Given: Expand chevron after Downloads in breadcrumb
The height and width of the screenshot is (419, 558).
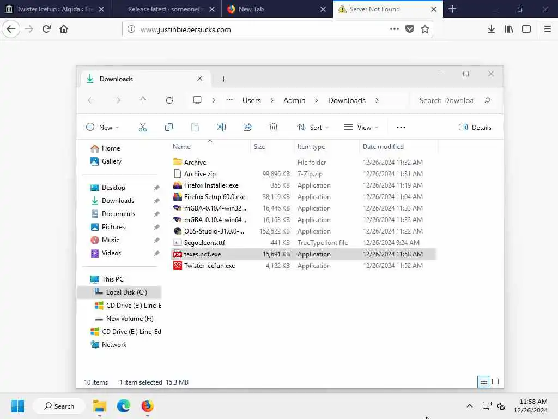Looking at the screenshot, I should click(x=377, y=100).
